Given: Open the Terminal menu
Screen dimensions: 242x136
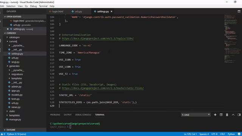Looking at the screenshot, I should click(x=43, y=6).
